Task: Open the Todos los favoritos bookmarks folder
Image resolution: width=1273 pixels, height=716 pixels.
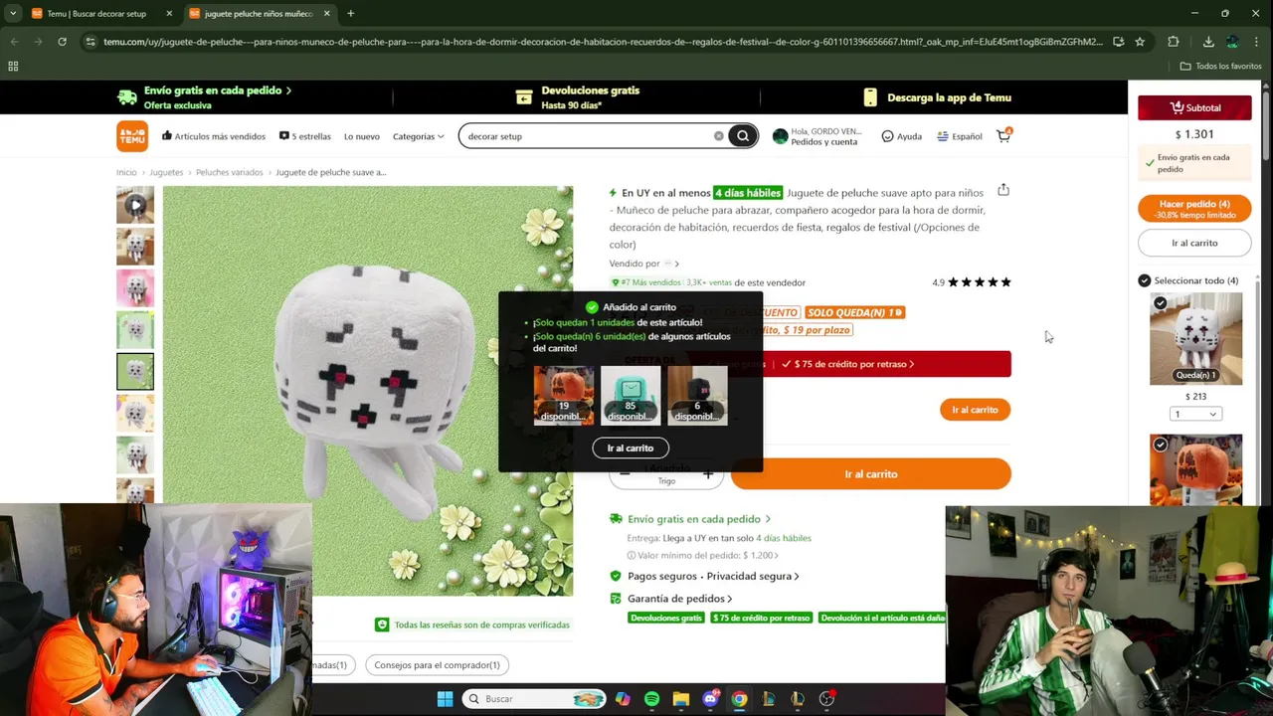Action: coord(1221,67)
